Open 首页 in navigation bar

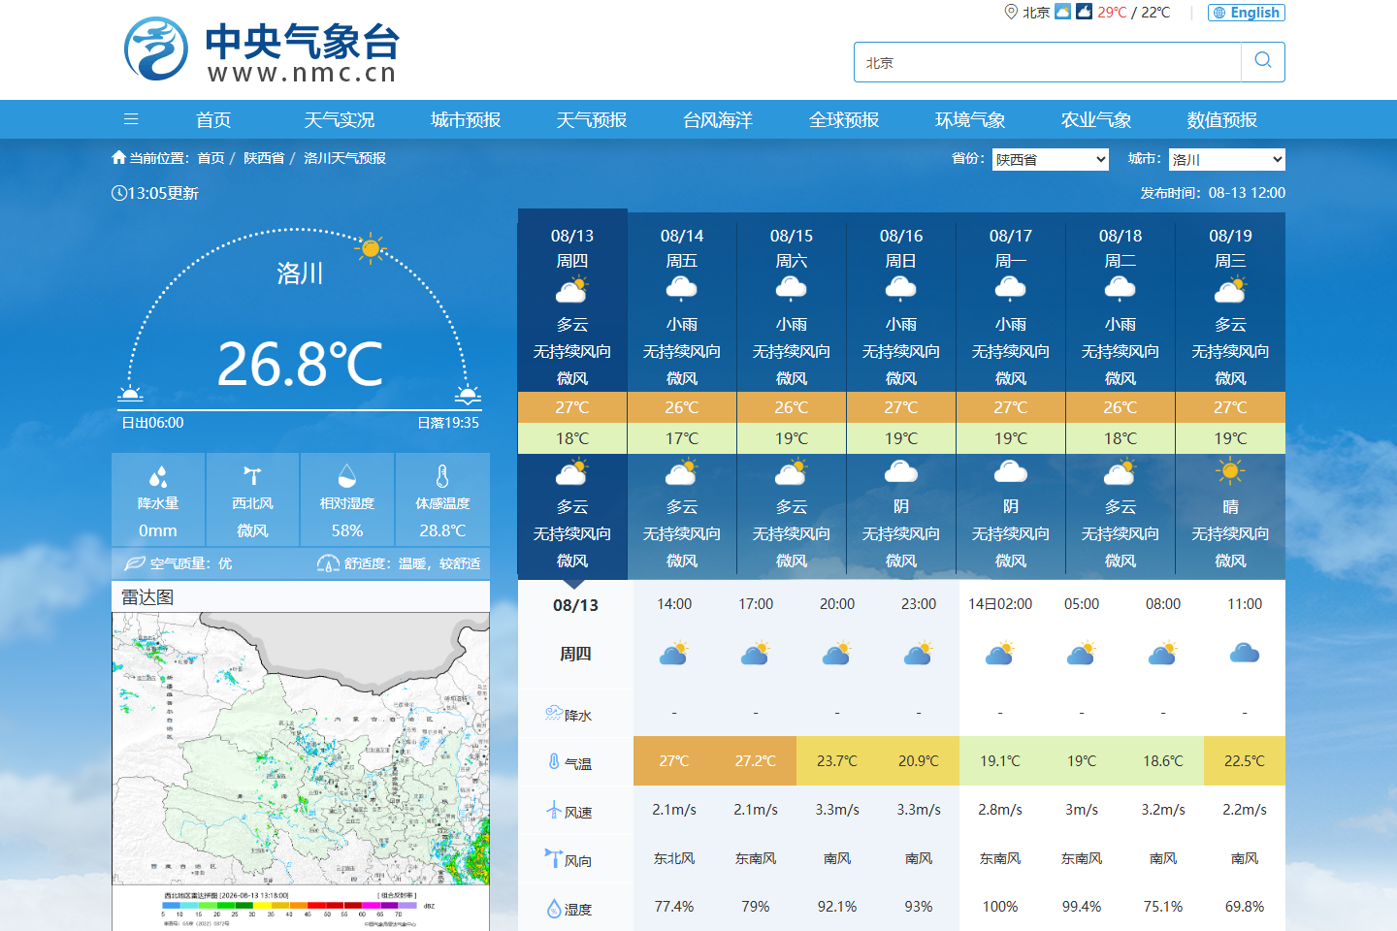pyautogui.click(x=213, y=119)
